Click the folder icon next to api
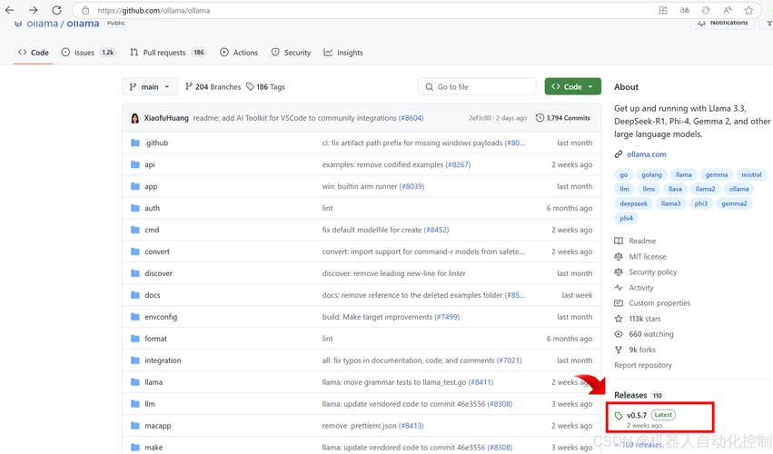The height and width of the screenshot is (454, 773). pyautogui.click(x=135, y=164)
